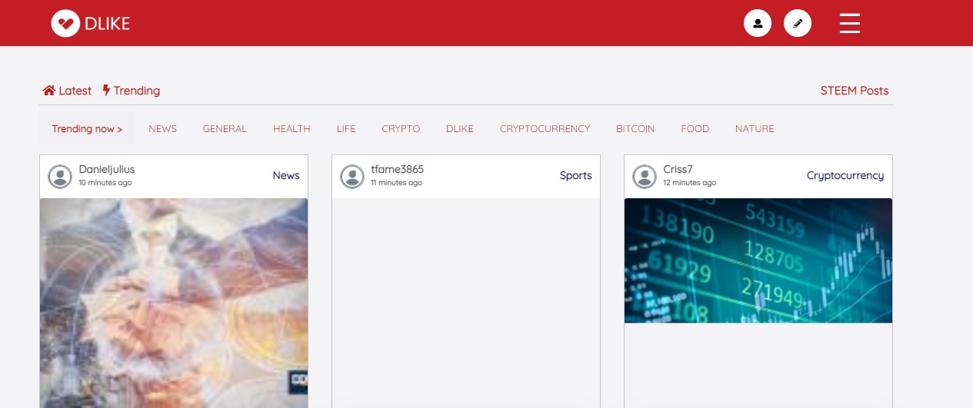Open the handshake image in Danieljulius post
Viewport: 973px width, 408px height.
pyautogui.click(x=174, y=303)
